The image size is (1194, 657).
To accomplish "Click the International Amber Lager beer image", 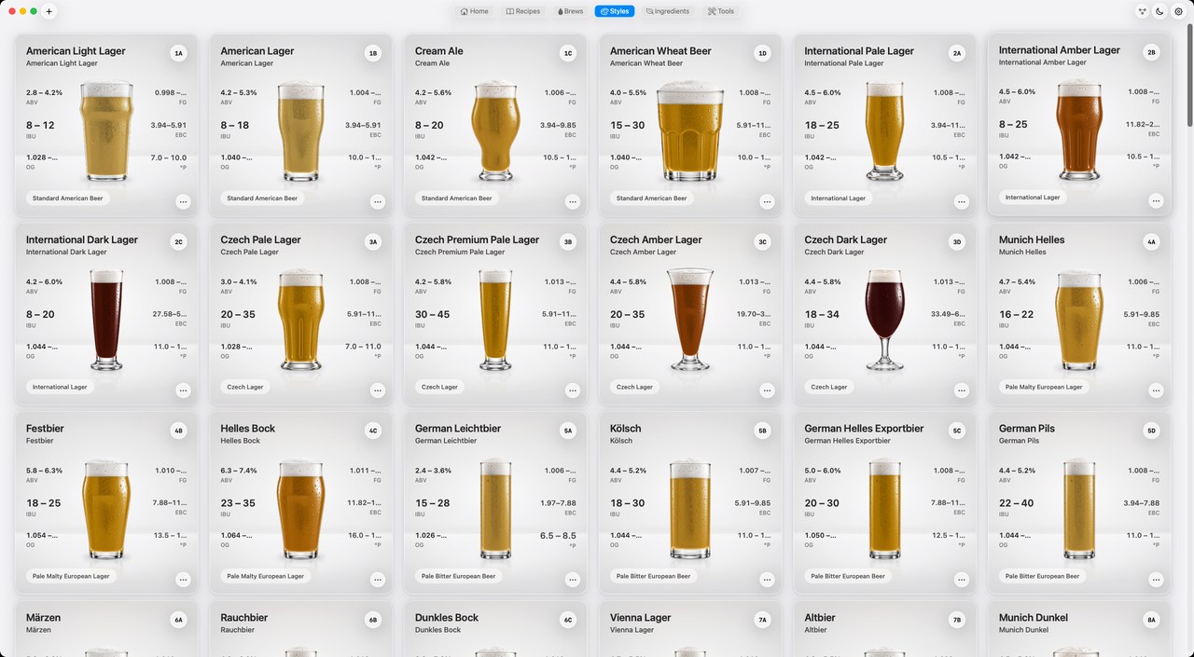I will (1079, 130).
